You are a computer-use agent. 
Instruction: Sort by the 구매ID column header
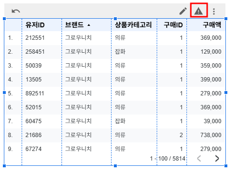click(173, 25)
